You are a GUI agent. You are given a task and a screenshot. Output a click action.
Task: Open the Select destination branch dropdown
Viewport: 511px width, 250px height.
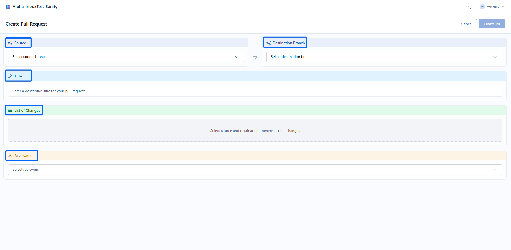pos(384,57)
